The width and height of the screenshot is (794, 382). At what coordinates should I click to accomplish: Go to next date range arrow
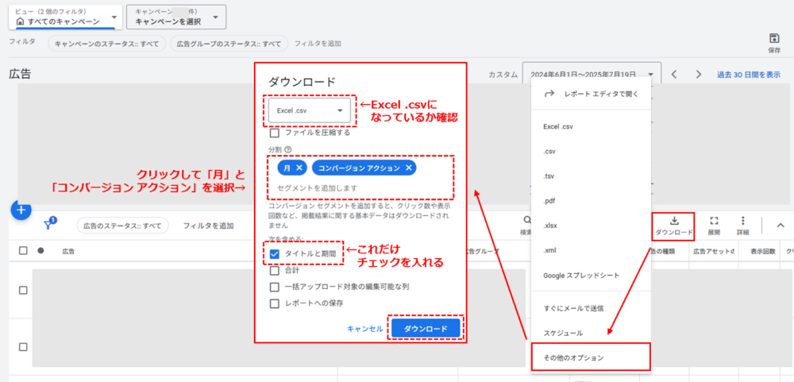698,75
